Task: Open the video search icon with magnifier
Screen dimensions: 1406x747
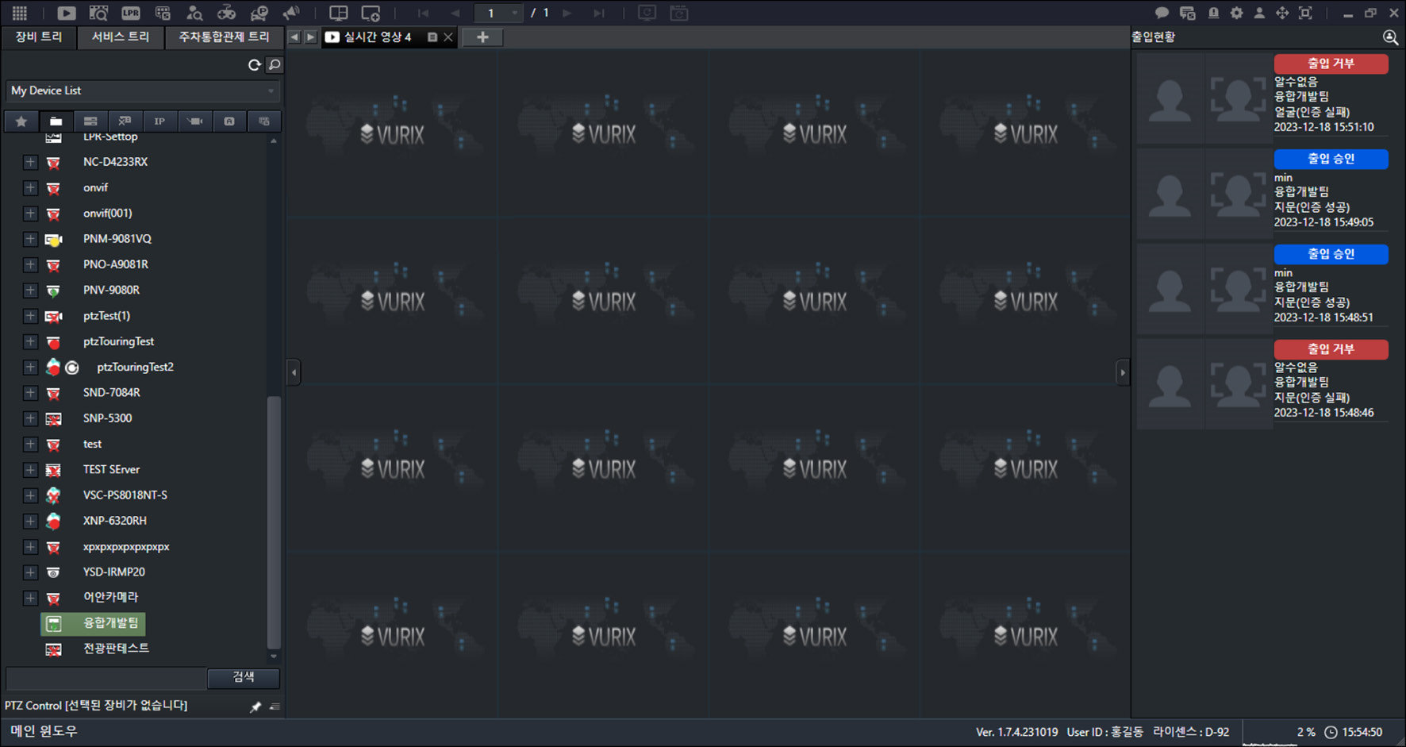Action: (98, 13)
